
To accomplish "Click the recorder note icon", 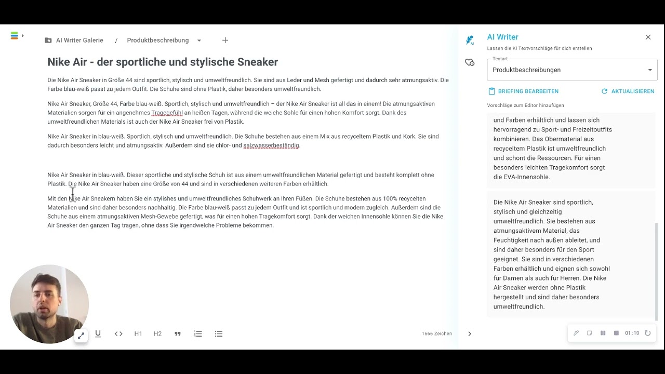I will tap(590, 333).
